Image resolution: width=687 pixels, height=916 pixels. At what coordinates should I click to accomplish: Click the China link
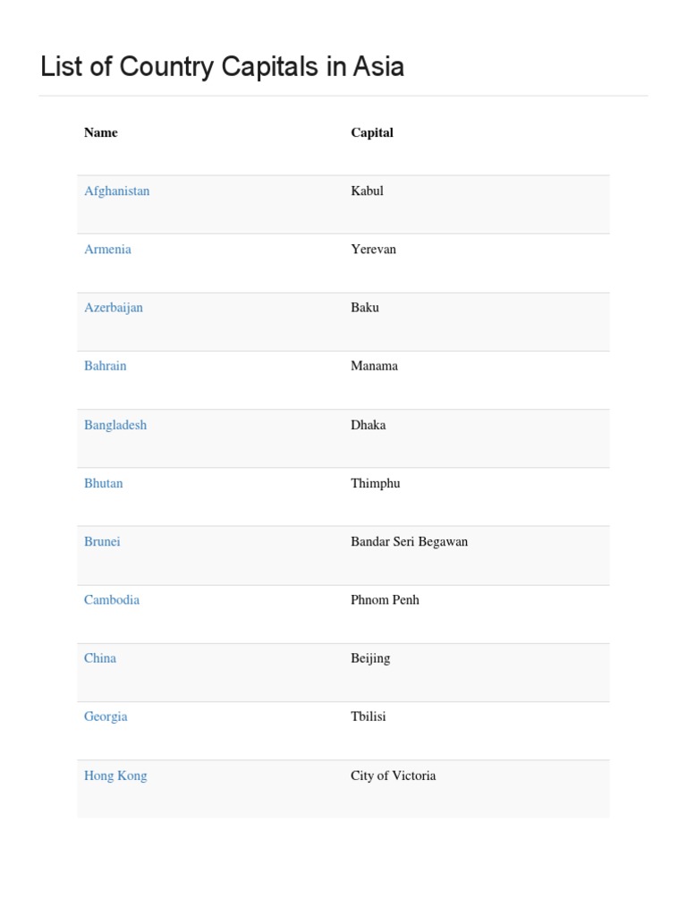(x=99, y=657)
